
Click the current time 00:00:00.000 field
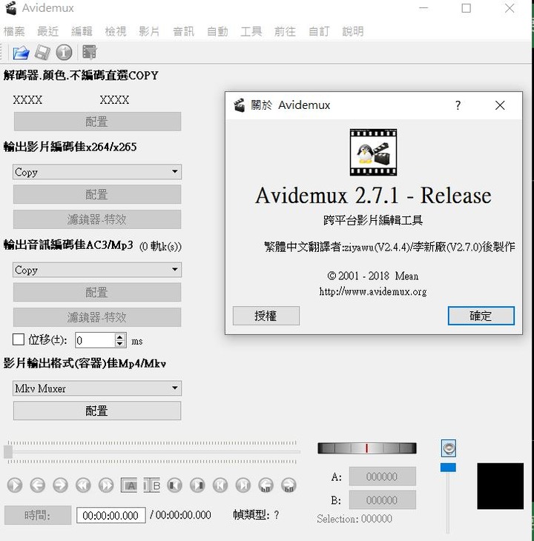(x=111, y=516)
